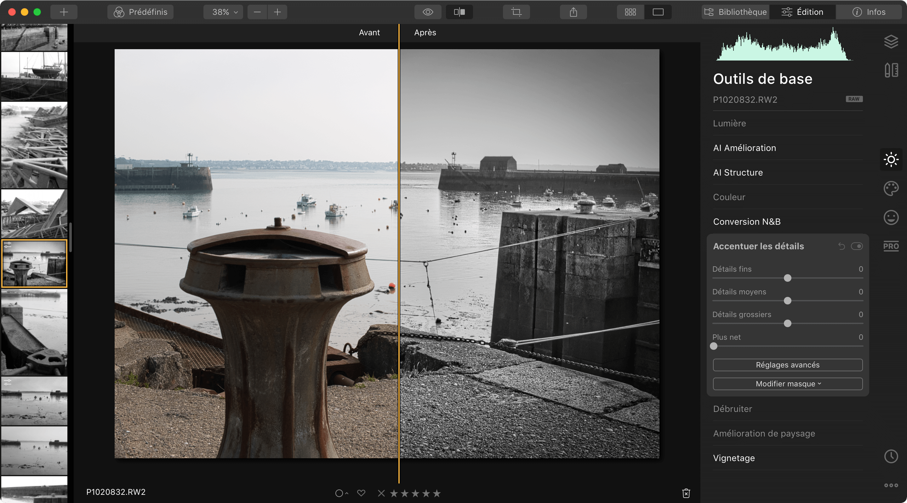Click the Détails moyens slider handle
Screen dimensions: 907x503
[788, 301]
